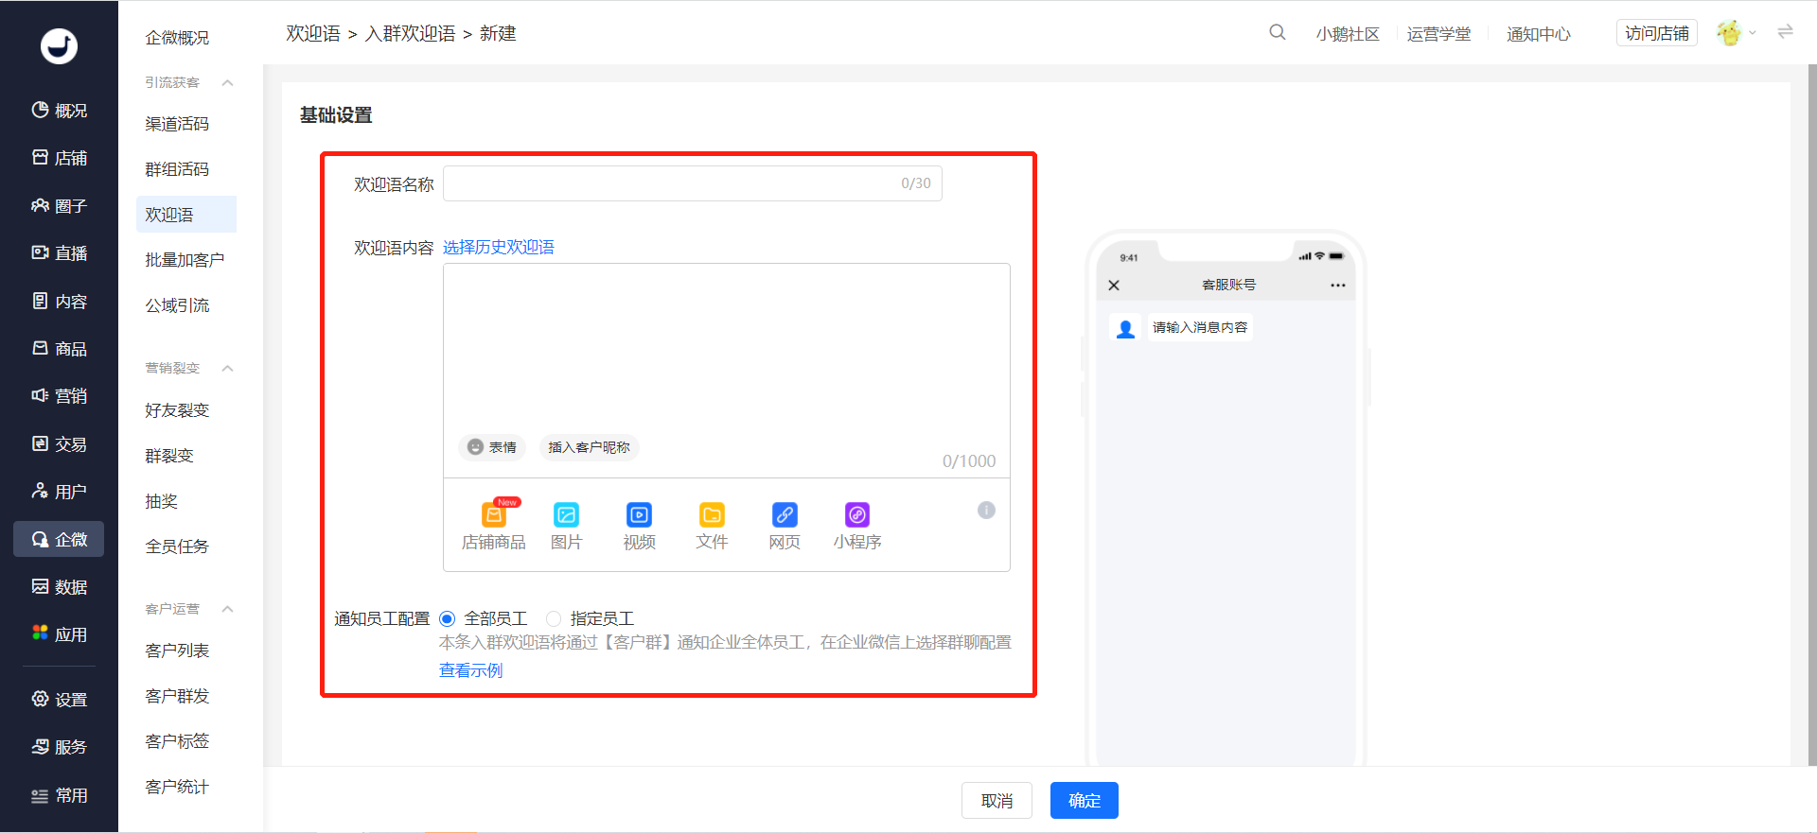
Task: Click the 选择历史欢迎语 link
Action: click(x=499, y=248)
